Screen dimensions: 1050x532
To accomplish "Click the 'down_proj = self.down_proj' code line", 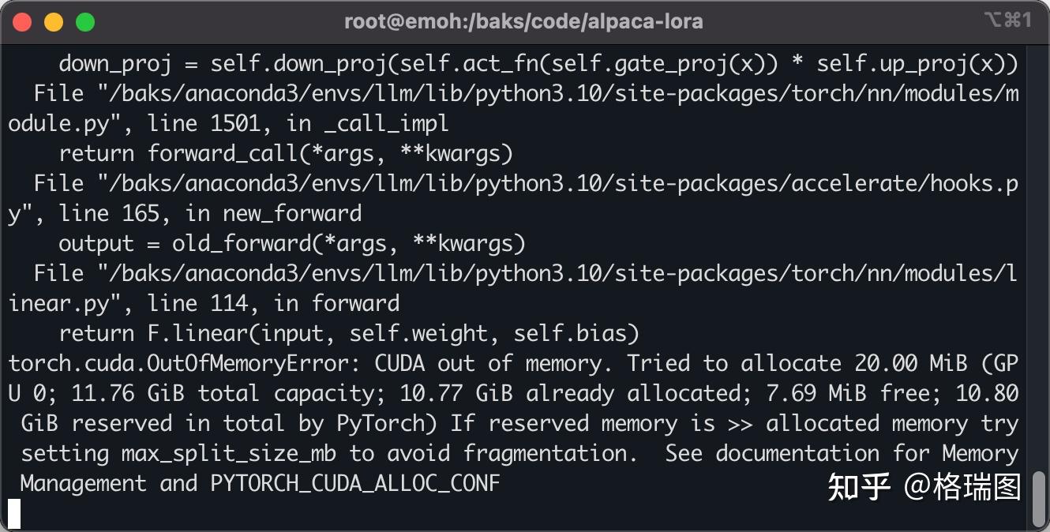I will coord(538,64).
